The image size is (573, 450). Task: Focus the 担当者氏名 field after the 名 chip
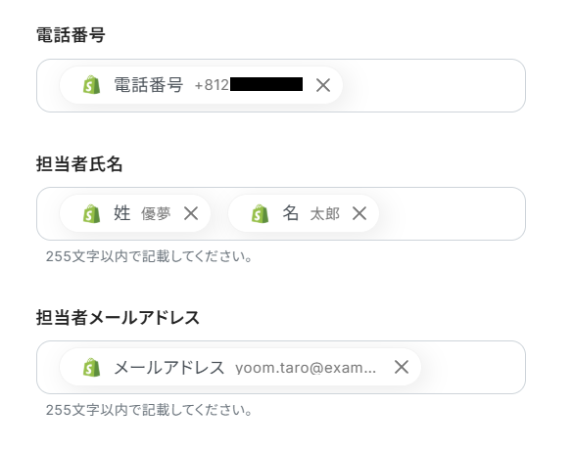click(452, 214)
